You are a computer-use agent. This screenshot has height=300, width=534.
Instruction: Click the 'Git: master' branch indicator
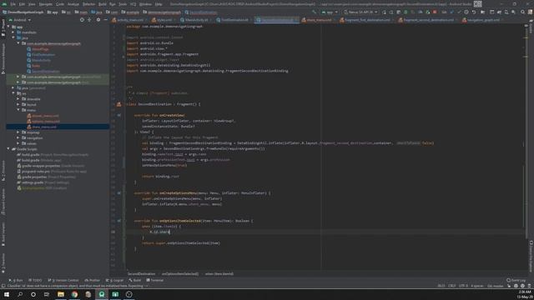495,286
